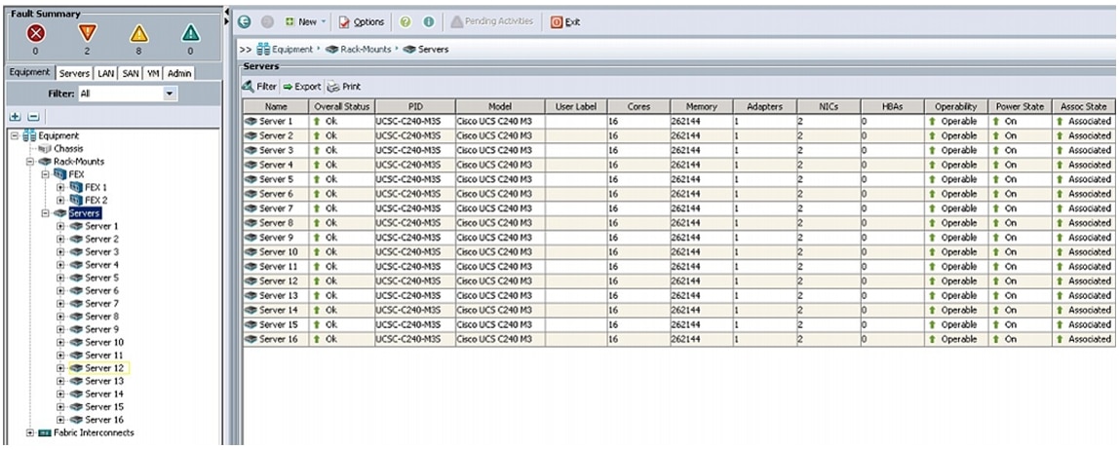
Task: Switch to the Admin tab
Action: coord(179,73)
